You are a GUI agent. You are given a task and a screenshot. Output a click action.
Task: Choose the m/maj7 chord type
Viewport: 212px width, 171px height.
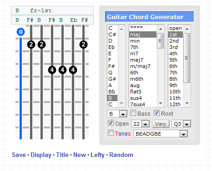[x=143, y=66]
